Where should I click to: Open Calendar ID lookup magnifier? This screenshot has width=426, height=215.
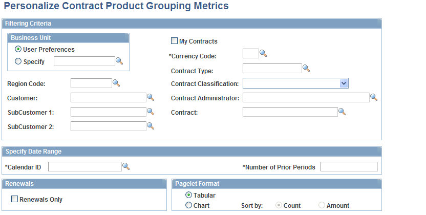[126, 166]
